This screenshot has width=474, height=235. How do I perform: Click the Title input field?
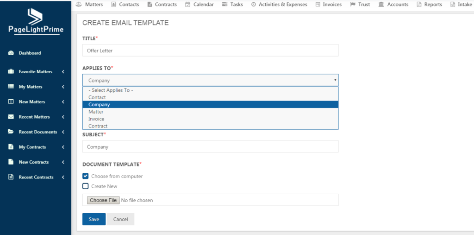tap(211, 51)
